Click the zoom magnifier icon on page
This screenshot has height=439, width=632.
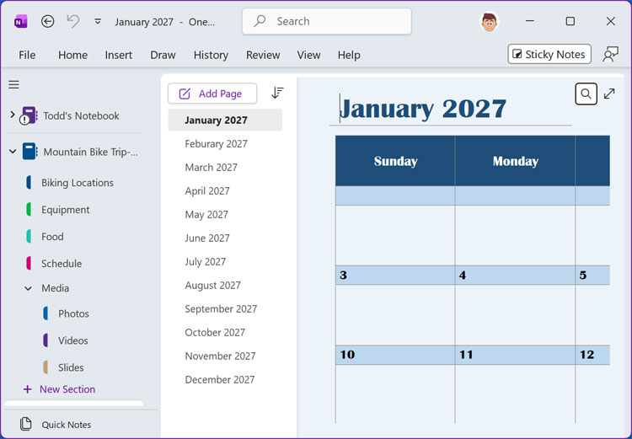586,94
